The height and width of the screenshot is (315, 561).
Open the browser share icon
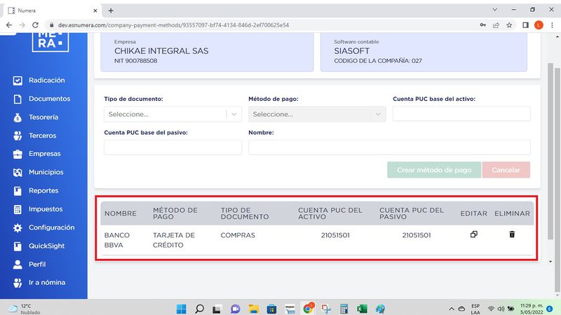[x=496, y=25]
